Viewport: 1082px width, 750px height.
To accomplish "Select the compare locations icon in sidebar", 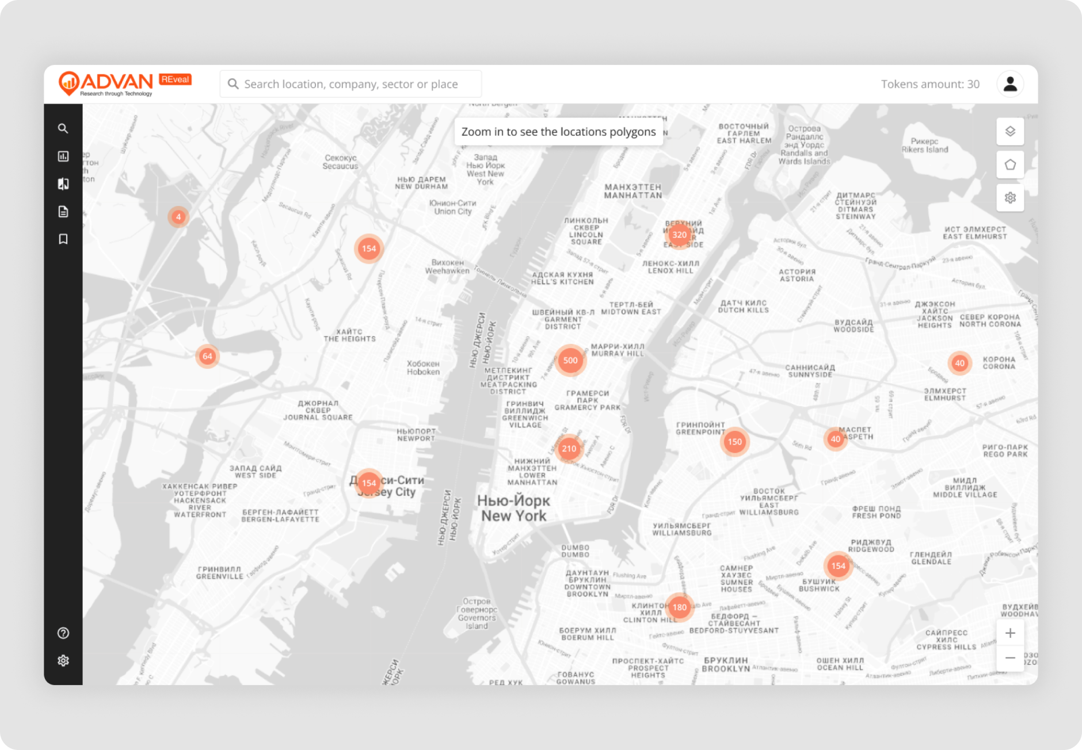I will (63, 183).
